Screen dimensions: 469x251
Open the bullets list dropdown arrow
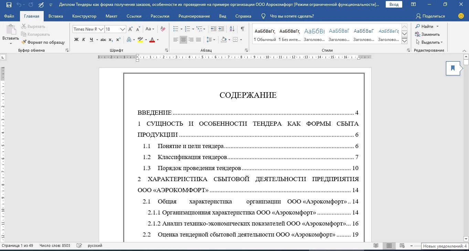pyautogui.click(x=181, y=29)
